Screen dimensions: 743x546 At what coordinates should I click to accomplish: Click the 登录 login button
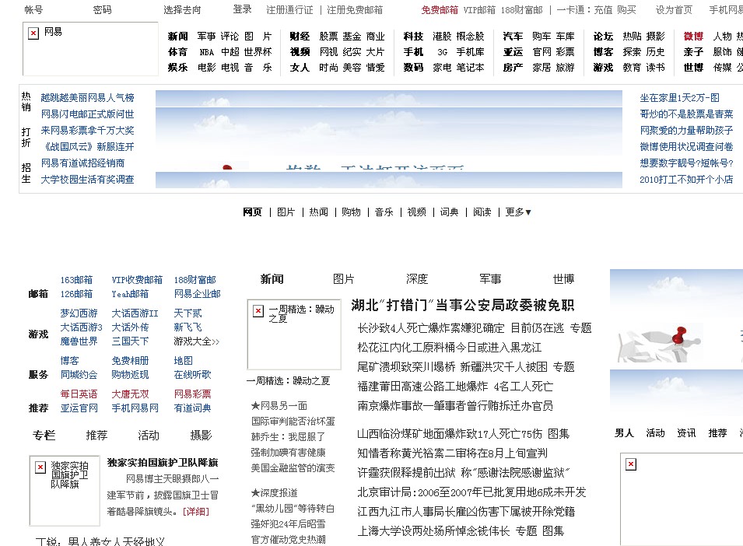pos(243,9)
